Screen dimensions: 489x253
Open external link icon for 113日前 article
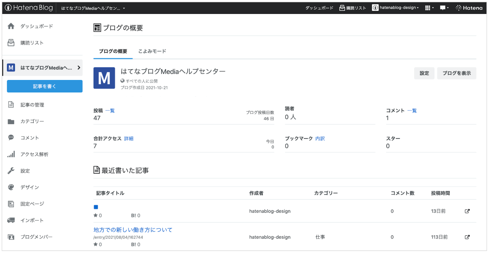(467, 237)
